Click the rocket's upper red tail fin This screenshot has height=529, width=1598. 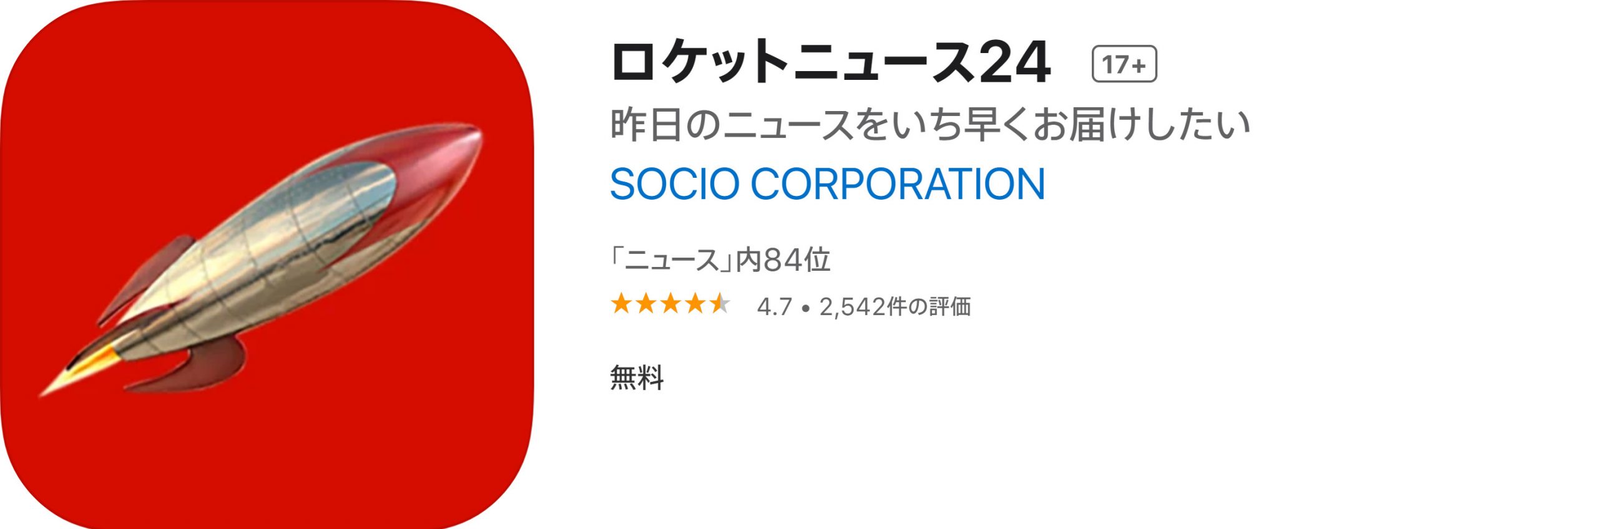pos(150,274)
